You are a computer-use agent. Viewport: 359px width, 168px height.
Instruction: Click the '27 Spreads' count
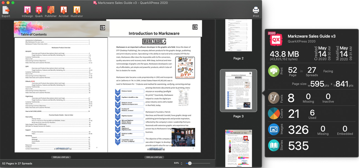[x=312, y=72]
